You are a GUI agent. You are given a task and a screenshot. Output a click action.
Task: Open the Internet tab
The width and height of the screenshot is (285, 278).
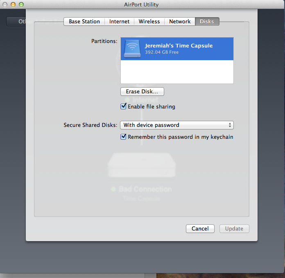(119, 21)
